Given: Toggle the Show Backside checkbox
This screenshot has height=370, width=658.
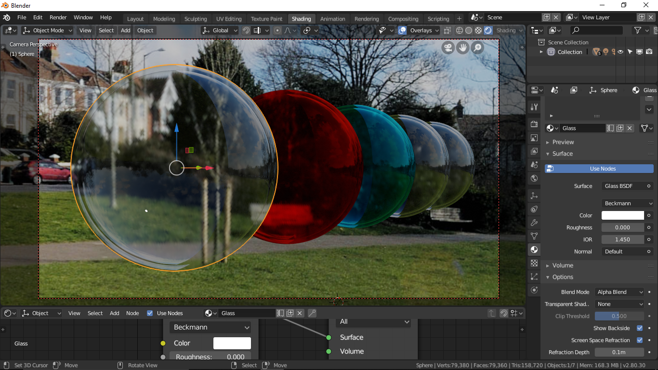Looking at the screenshot, I should point(640,328).
